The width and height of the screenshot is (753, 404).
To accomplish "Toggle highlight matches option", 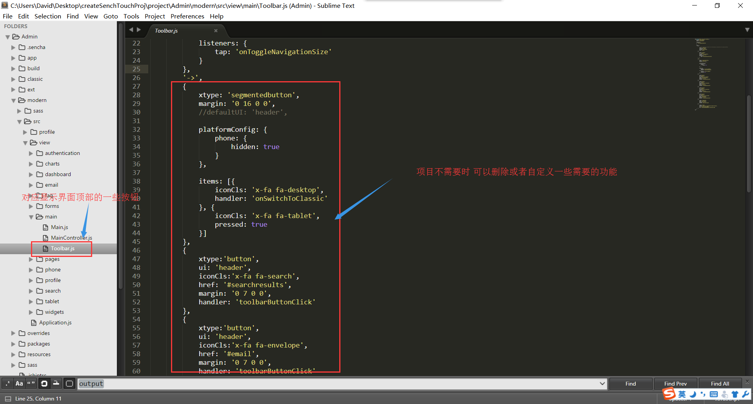I will pyautogui.click(x=69, y=384).
